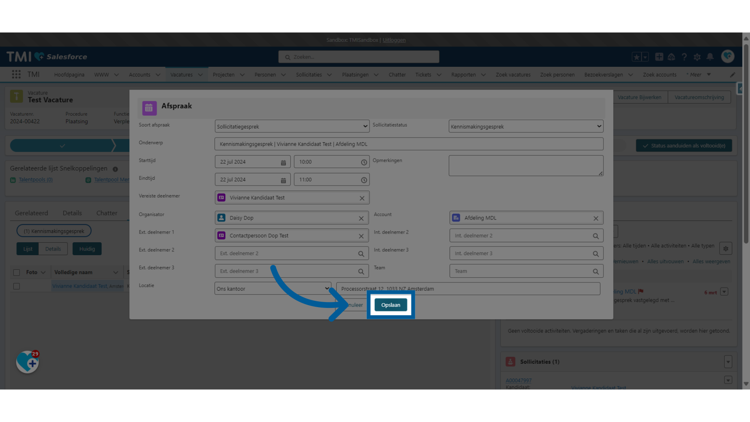The width and height of the screenshot is (750, 422).
Task: Check the Vivianne Kandidaat Test row checkbox
Action: (x=16, y=286)
